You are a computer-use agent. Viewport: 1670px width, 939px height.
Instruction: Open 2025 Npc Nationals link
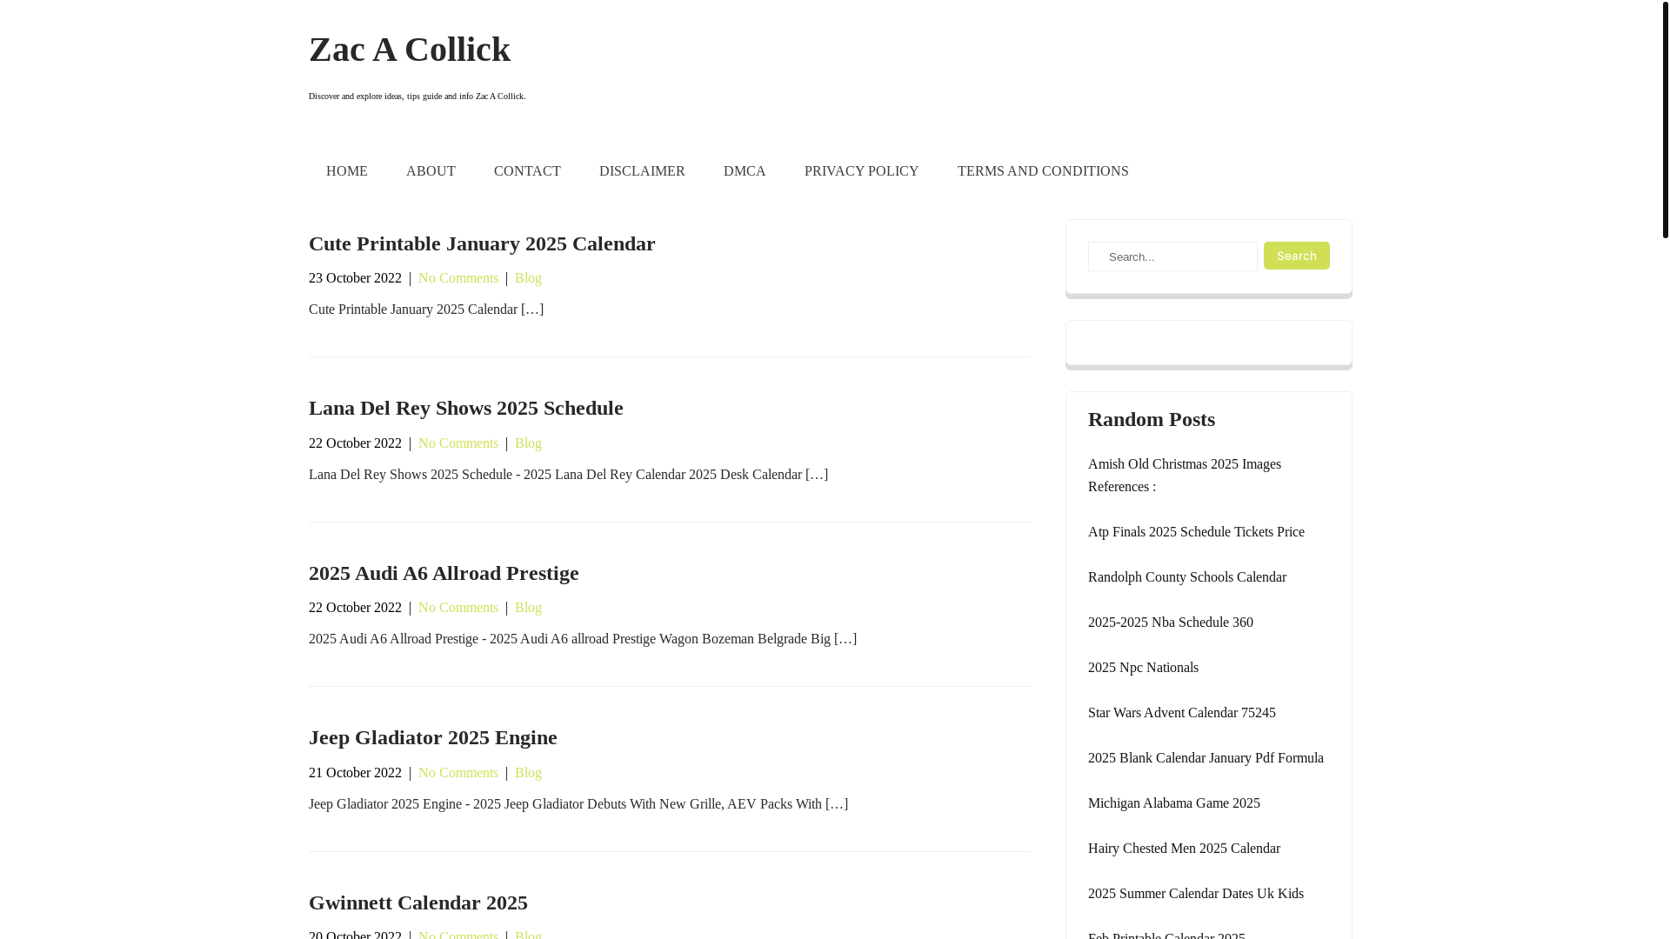pos(1143,668)
